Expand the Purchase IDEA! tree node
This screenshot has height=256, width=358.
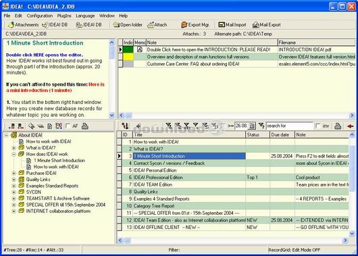click(14, 173)
